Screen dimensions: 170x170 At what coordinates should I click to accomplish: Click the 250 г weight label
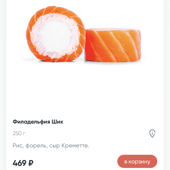click(19, 133)
